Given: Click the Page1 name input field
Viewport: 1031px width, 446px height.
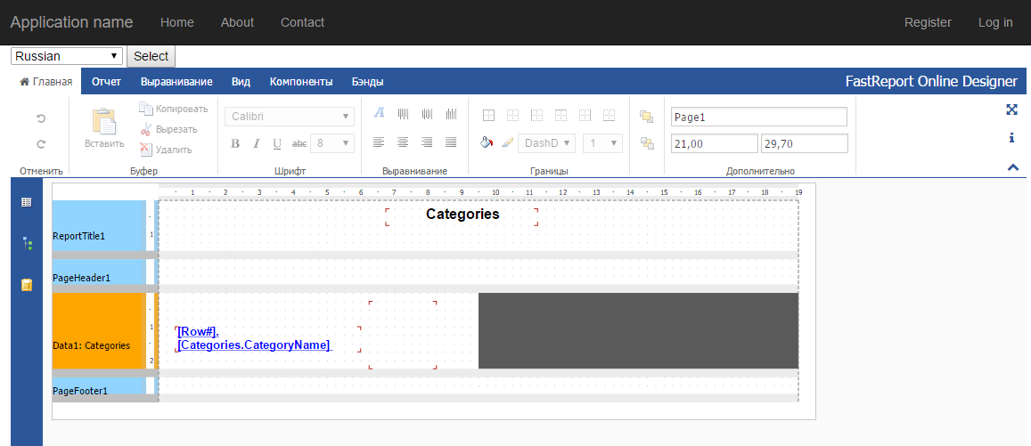Looking at the screenshot, I should [759, 117].
